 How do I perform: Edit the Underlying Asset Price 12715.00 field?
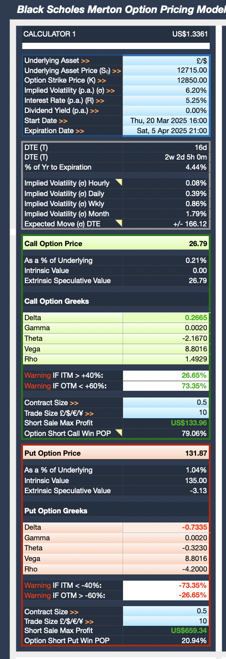click(166, 71)
